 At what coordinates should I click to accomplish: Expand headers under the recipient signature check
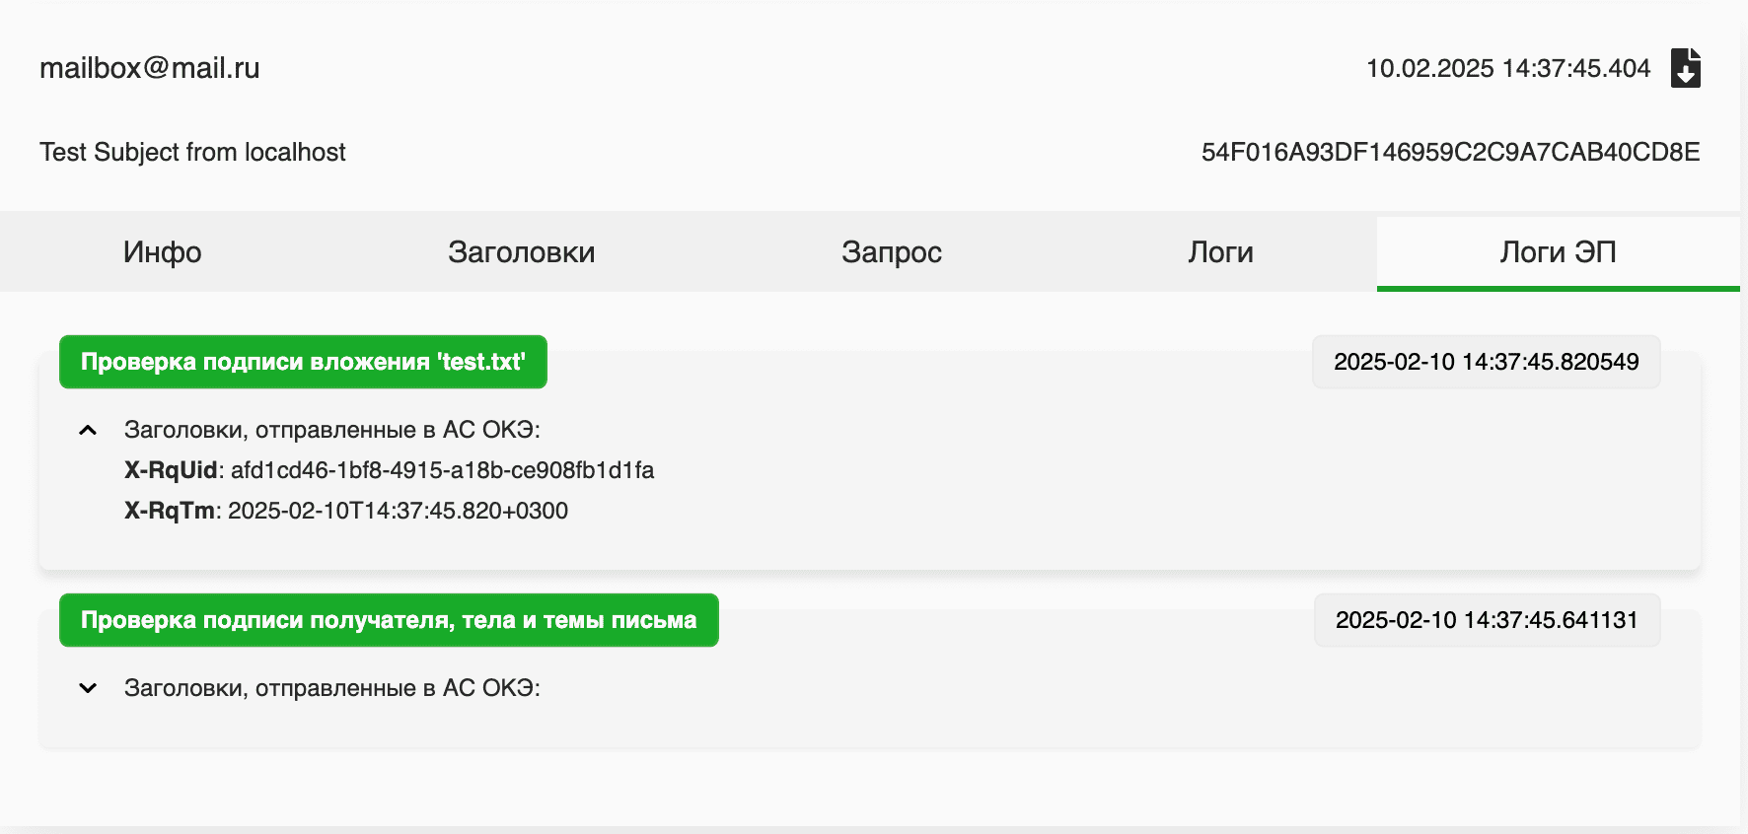click(88, 688)
